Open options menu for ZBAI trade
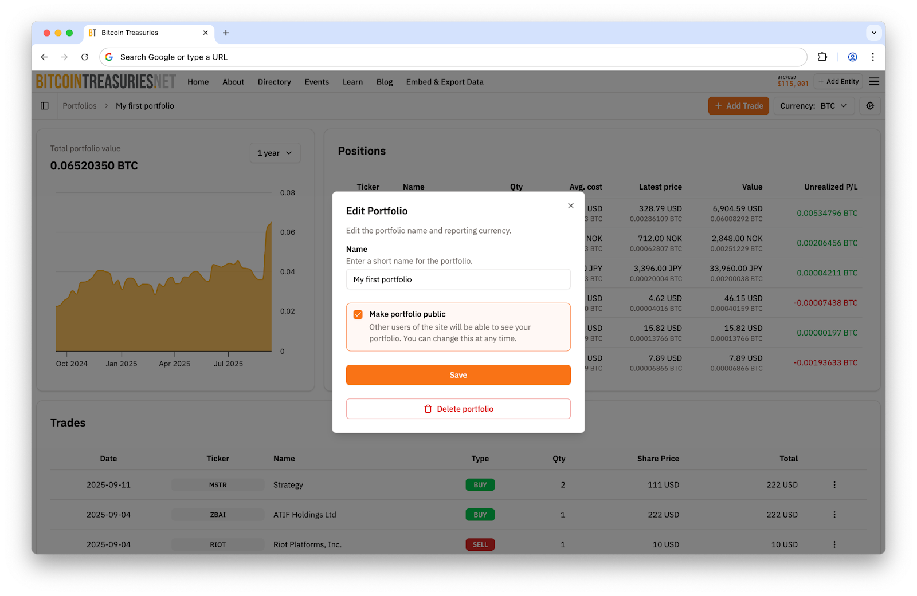The height and width of the screenshot is (596, 917). pyautogui.click(x=834, y=515)
